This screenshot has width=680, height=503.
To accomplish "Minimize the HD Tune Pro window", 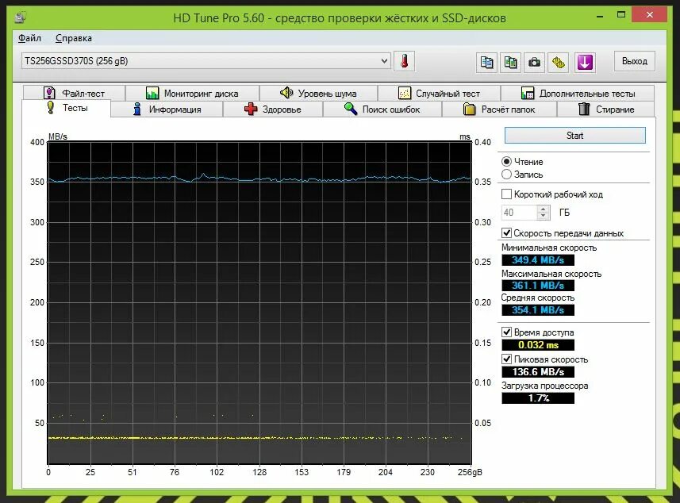I will (600, 16).
